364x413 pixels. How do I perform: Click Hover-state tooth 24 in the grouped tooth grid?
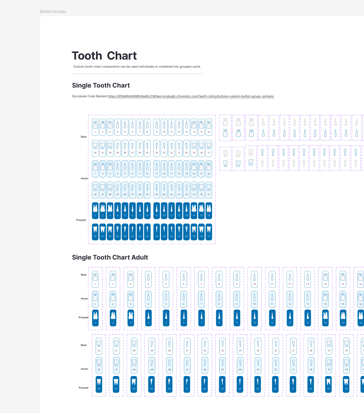point(156,190)
